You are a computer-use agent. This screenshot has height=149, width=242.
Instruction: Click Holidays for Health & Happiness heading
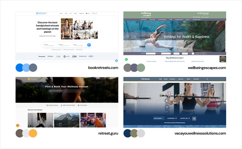pos(186,37)
